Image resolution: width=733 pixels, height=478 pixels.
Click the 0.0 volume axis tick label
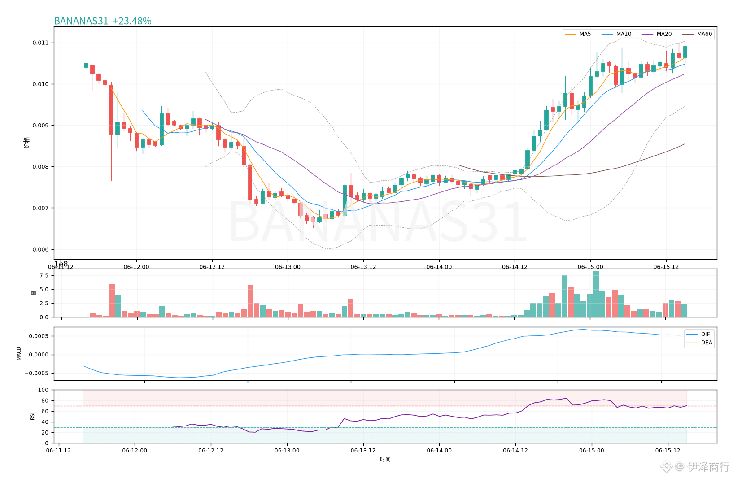pyautogui.click(x=44, y=317)
